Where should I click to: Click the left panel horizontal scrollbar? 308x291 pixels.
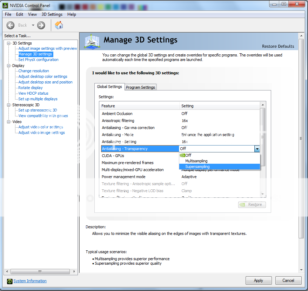coord(40,272)
